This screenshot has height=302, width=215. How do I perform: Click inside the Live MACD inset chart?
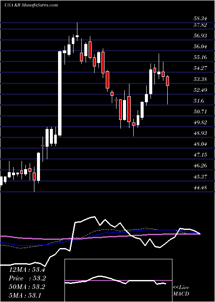click(118, 280)
